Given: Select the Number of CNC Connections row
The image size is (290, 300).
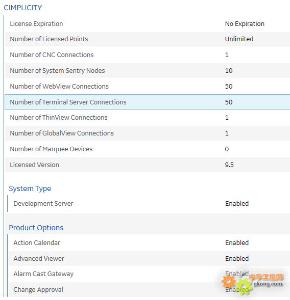Looking at the screenshot, I should coord(148,55).
